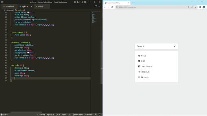Viewport: 207px width, 116px height.
Task: Click the editor horizontal scrollbar
Action: (x=26, y=112)
